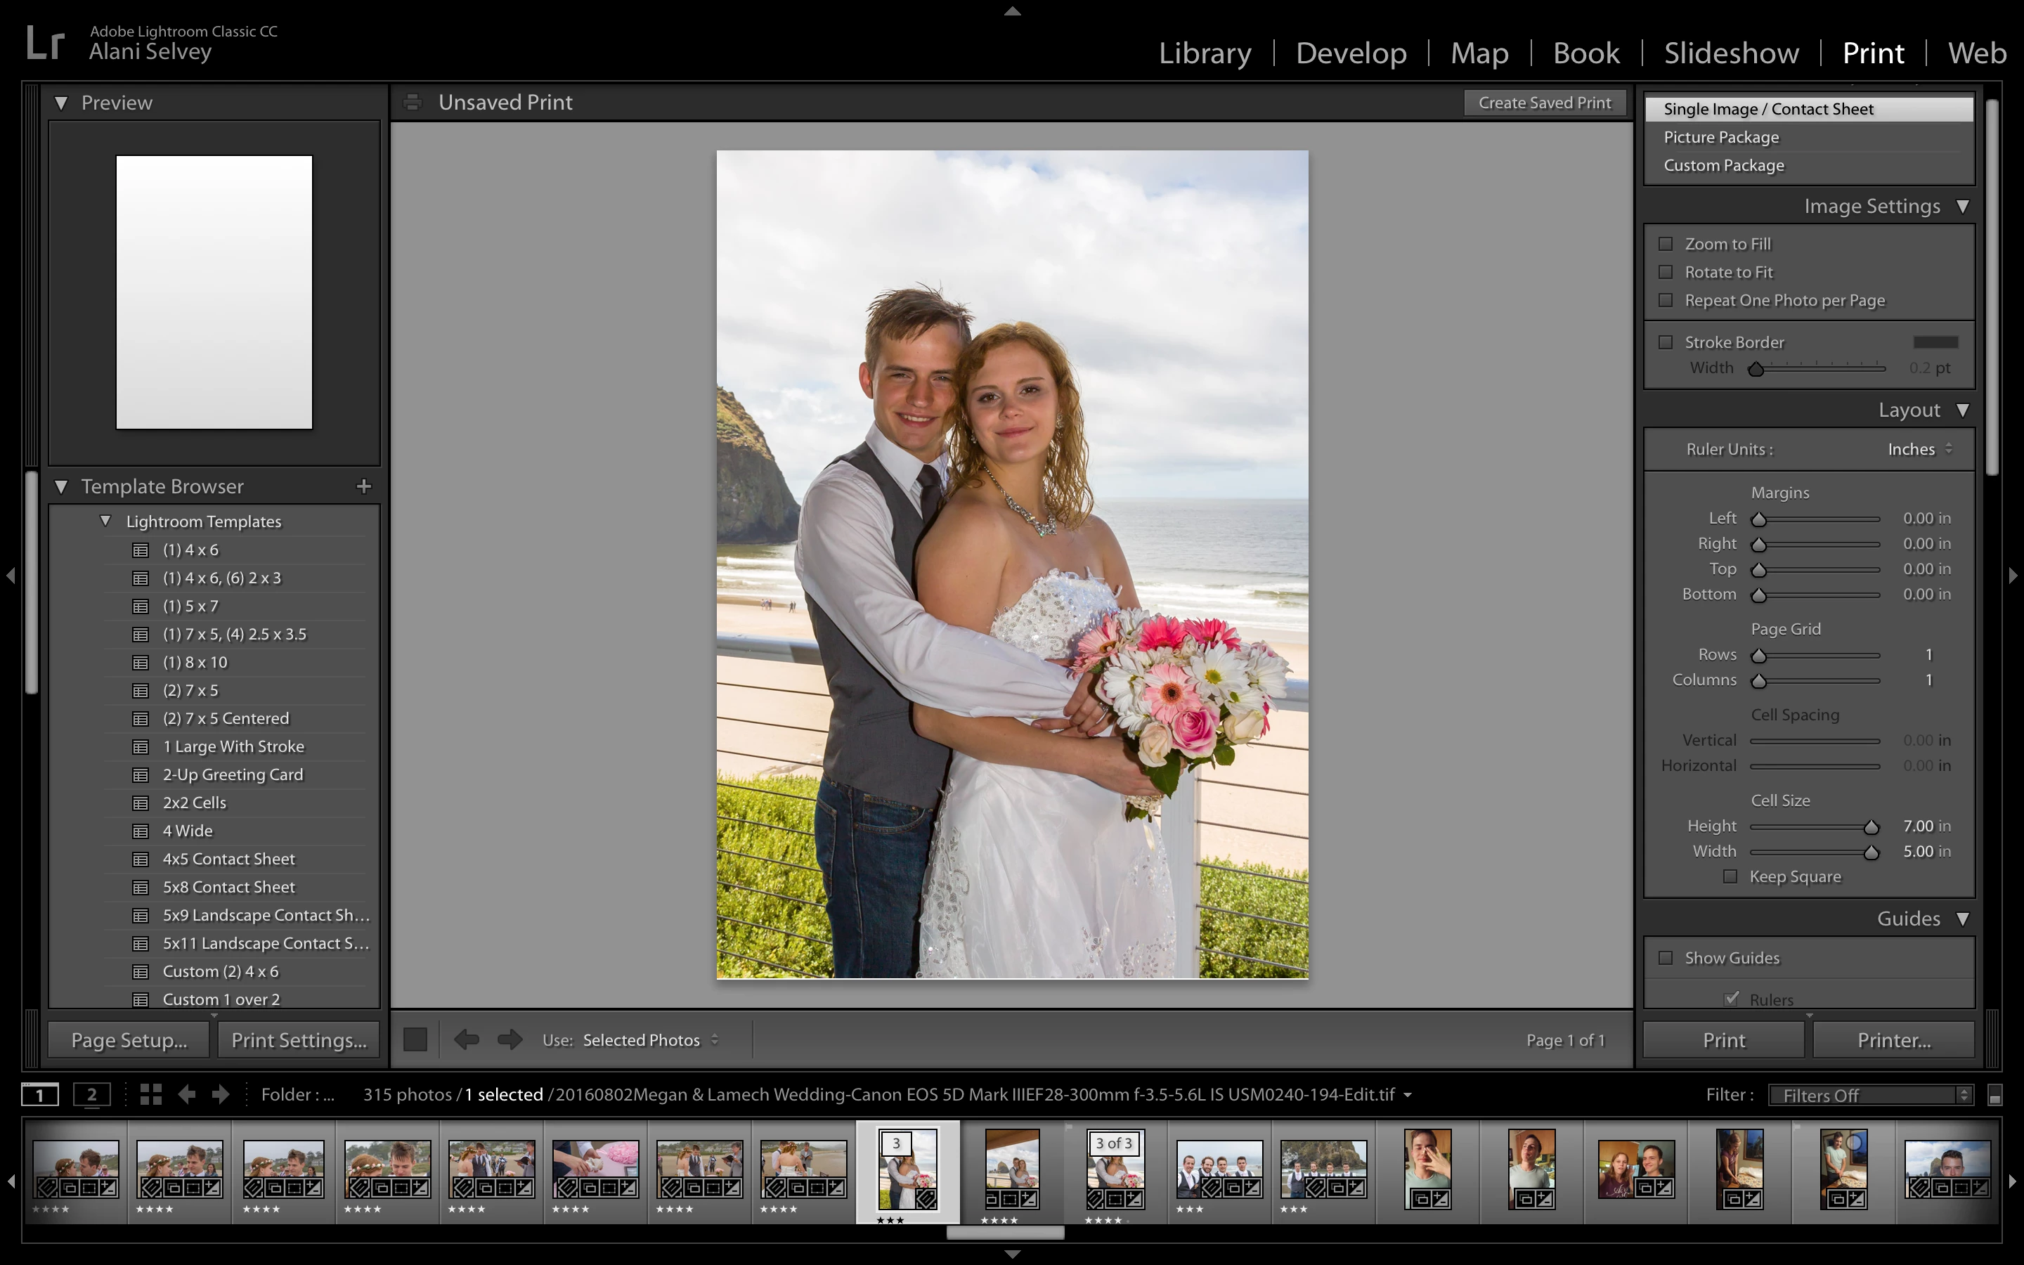Open grid view icon in the filmstrip bar
Image resolution: width=2024 pixels, height=1265 pixels.
150,1094
